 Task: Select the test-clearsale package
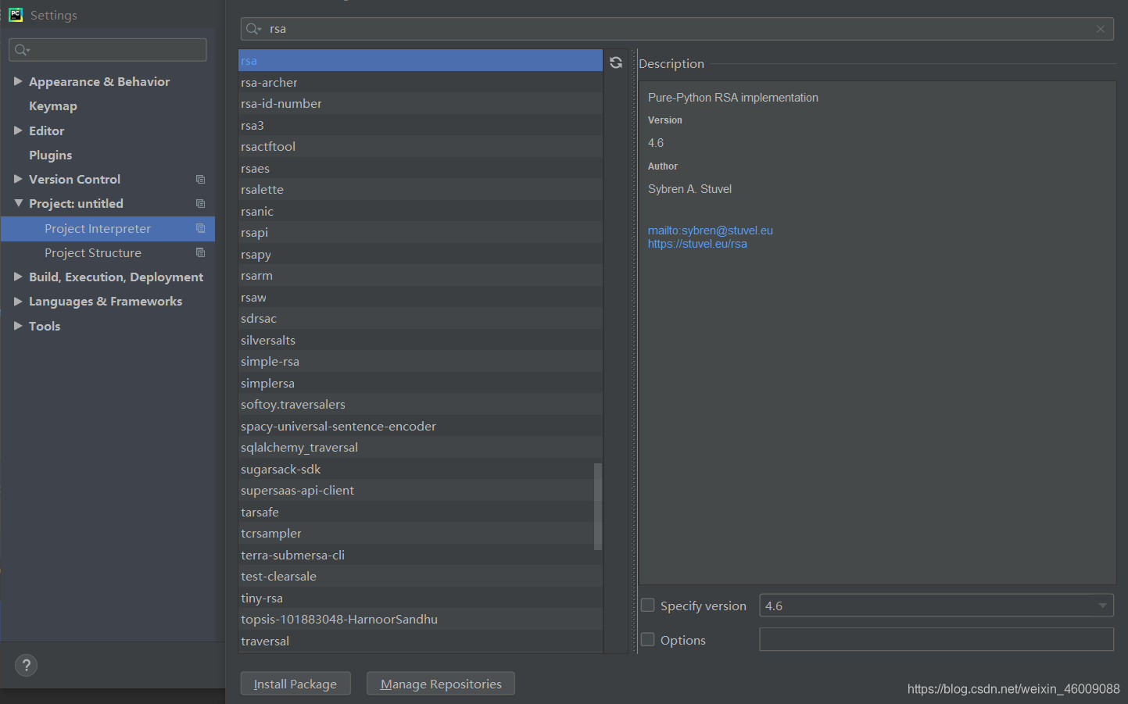point(421,577)
